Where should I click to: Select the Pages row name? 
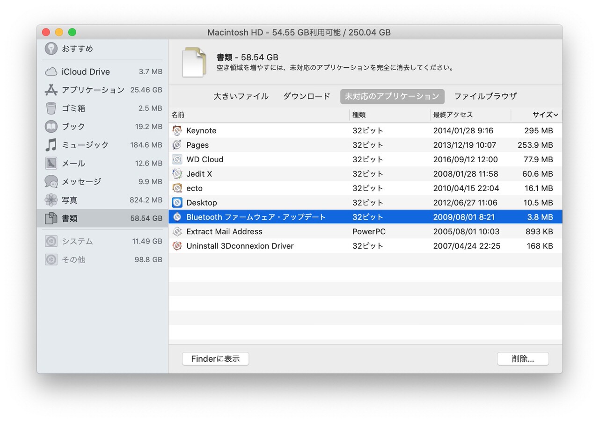(x=197, y=145)
